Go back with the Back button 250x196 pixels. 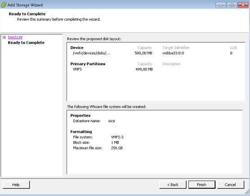pyautogui.click(x=173, y=185)
